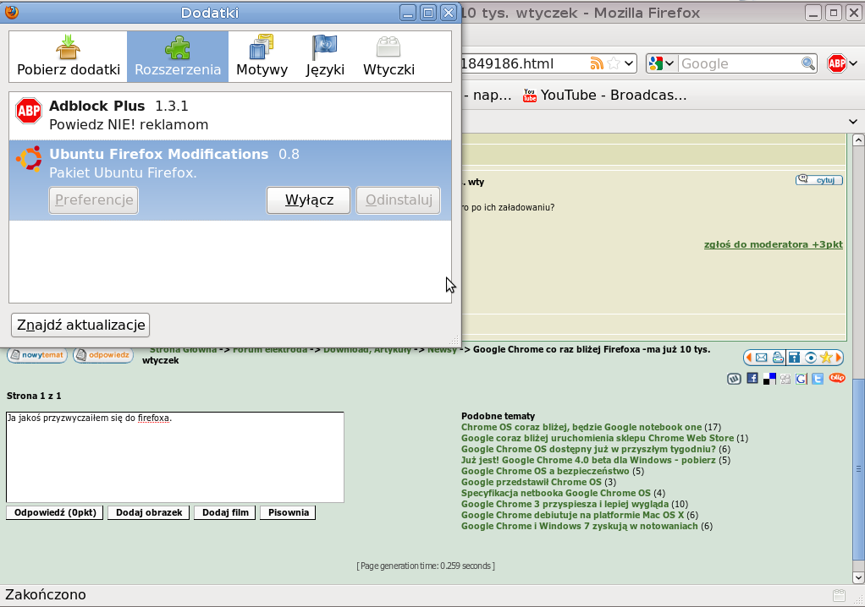Screen dimensions: 865x607
Task: Click the Dodaj film button
Action: (x=225, y=513)
